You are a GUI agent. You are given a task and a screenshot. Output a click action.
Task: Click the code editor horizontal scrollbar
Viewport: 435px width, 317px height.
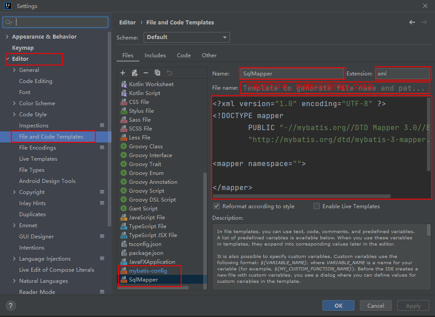(302, 196)
